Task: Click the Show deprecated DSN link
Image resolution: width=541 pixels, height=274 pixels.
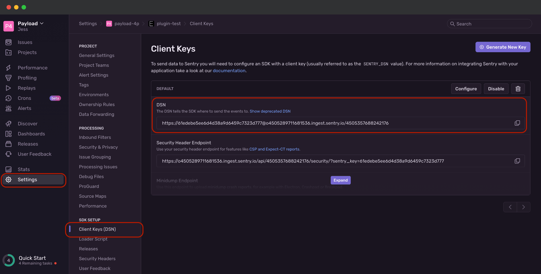Action: 270,111
